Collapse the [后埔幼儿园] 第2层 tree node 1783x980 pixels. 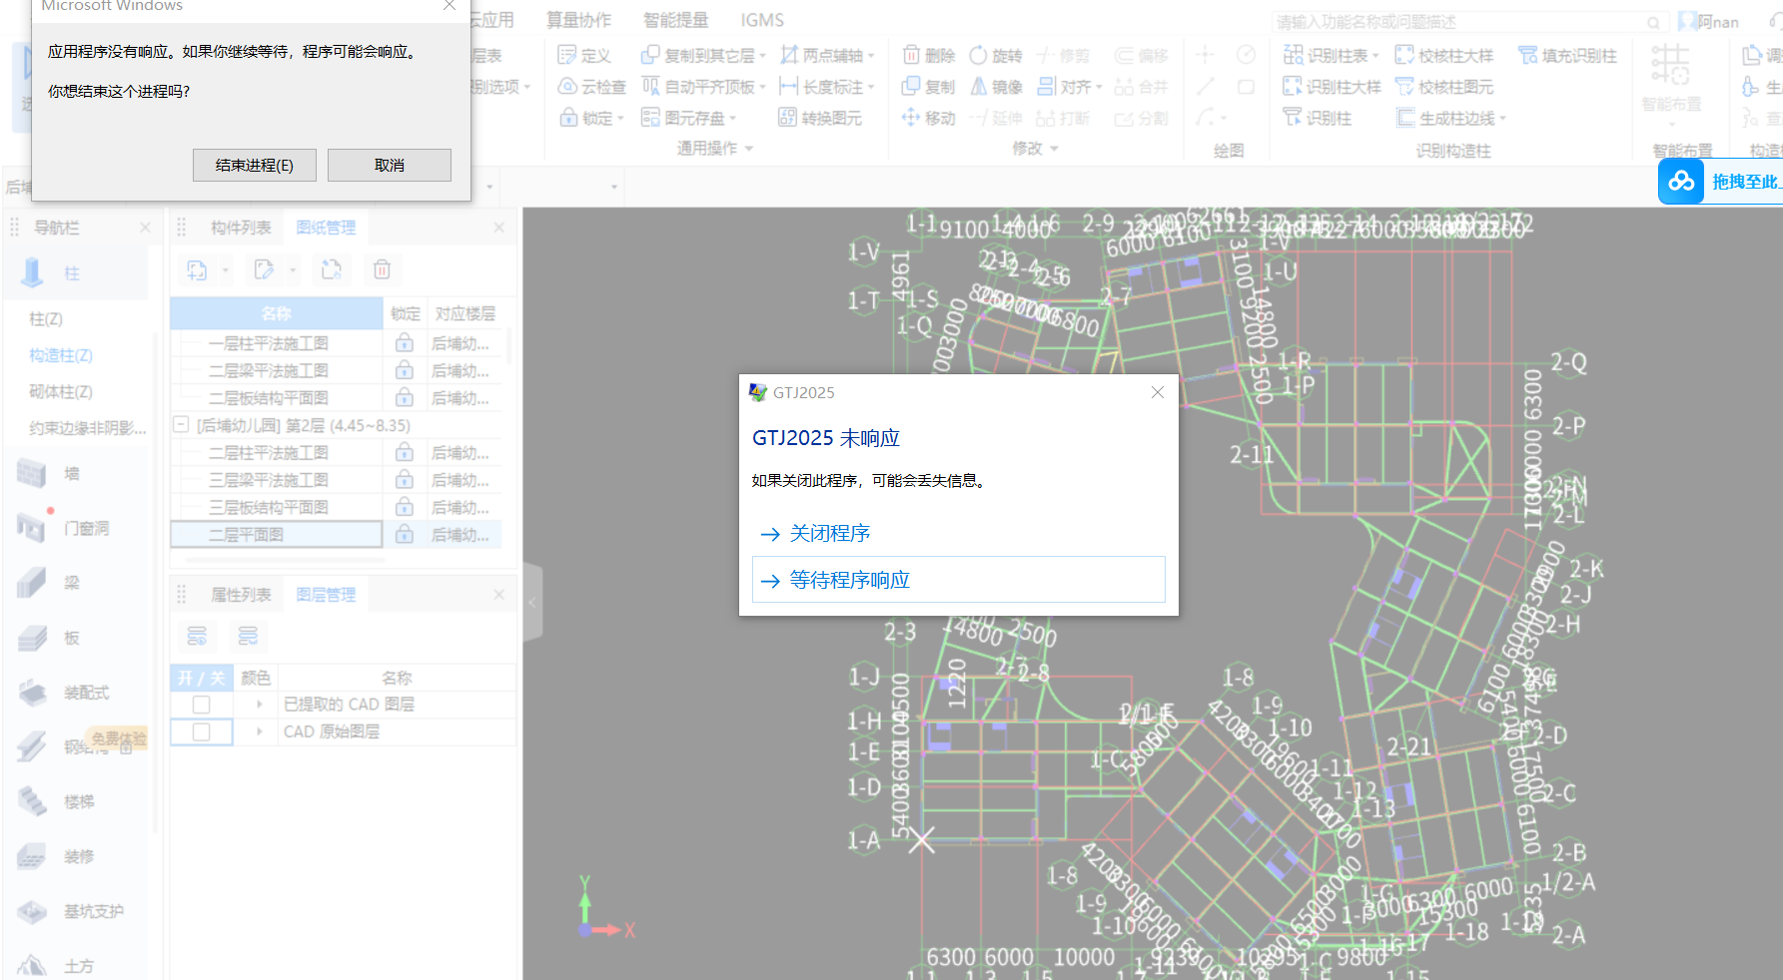[x=181, y=425]
